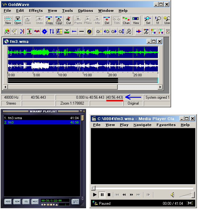Cut the selection with the scissors icon
The image size is (200, 211).
point(69,20)
